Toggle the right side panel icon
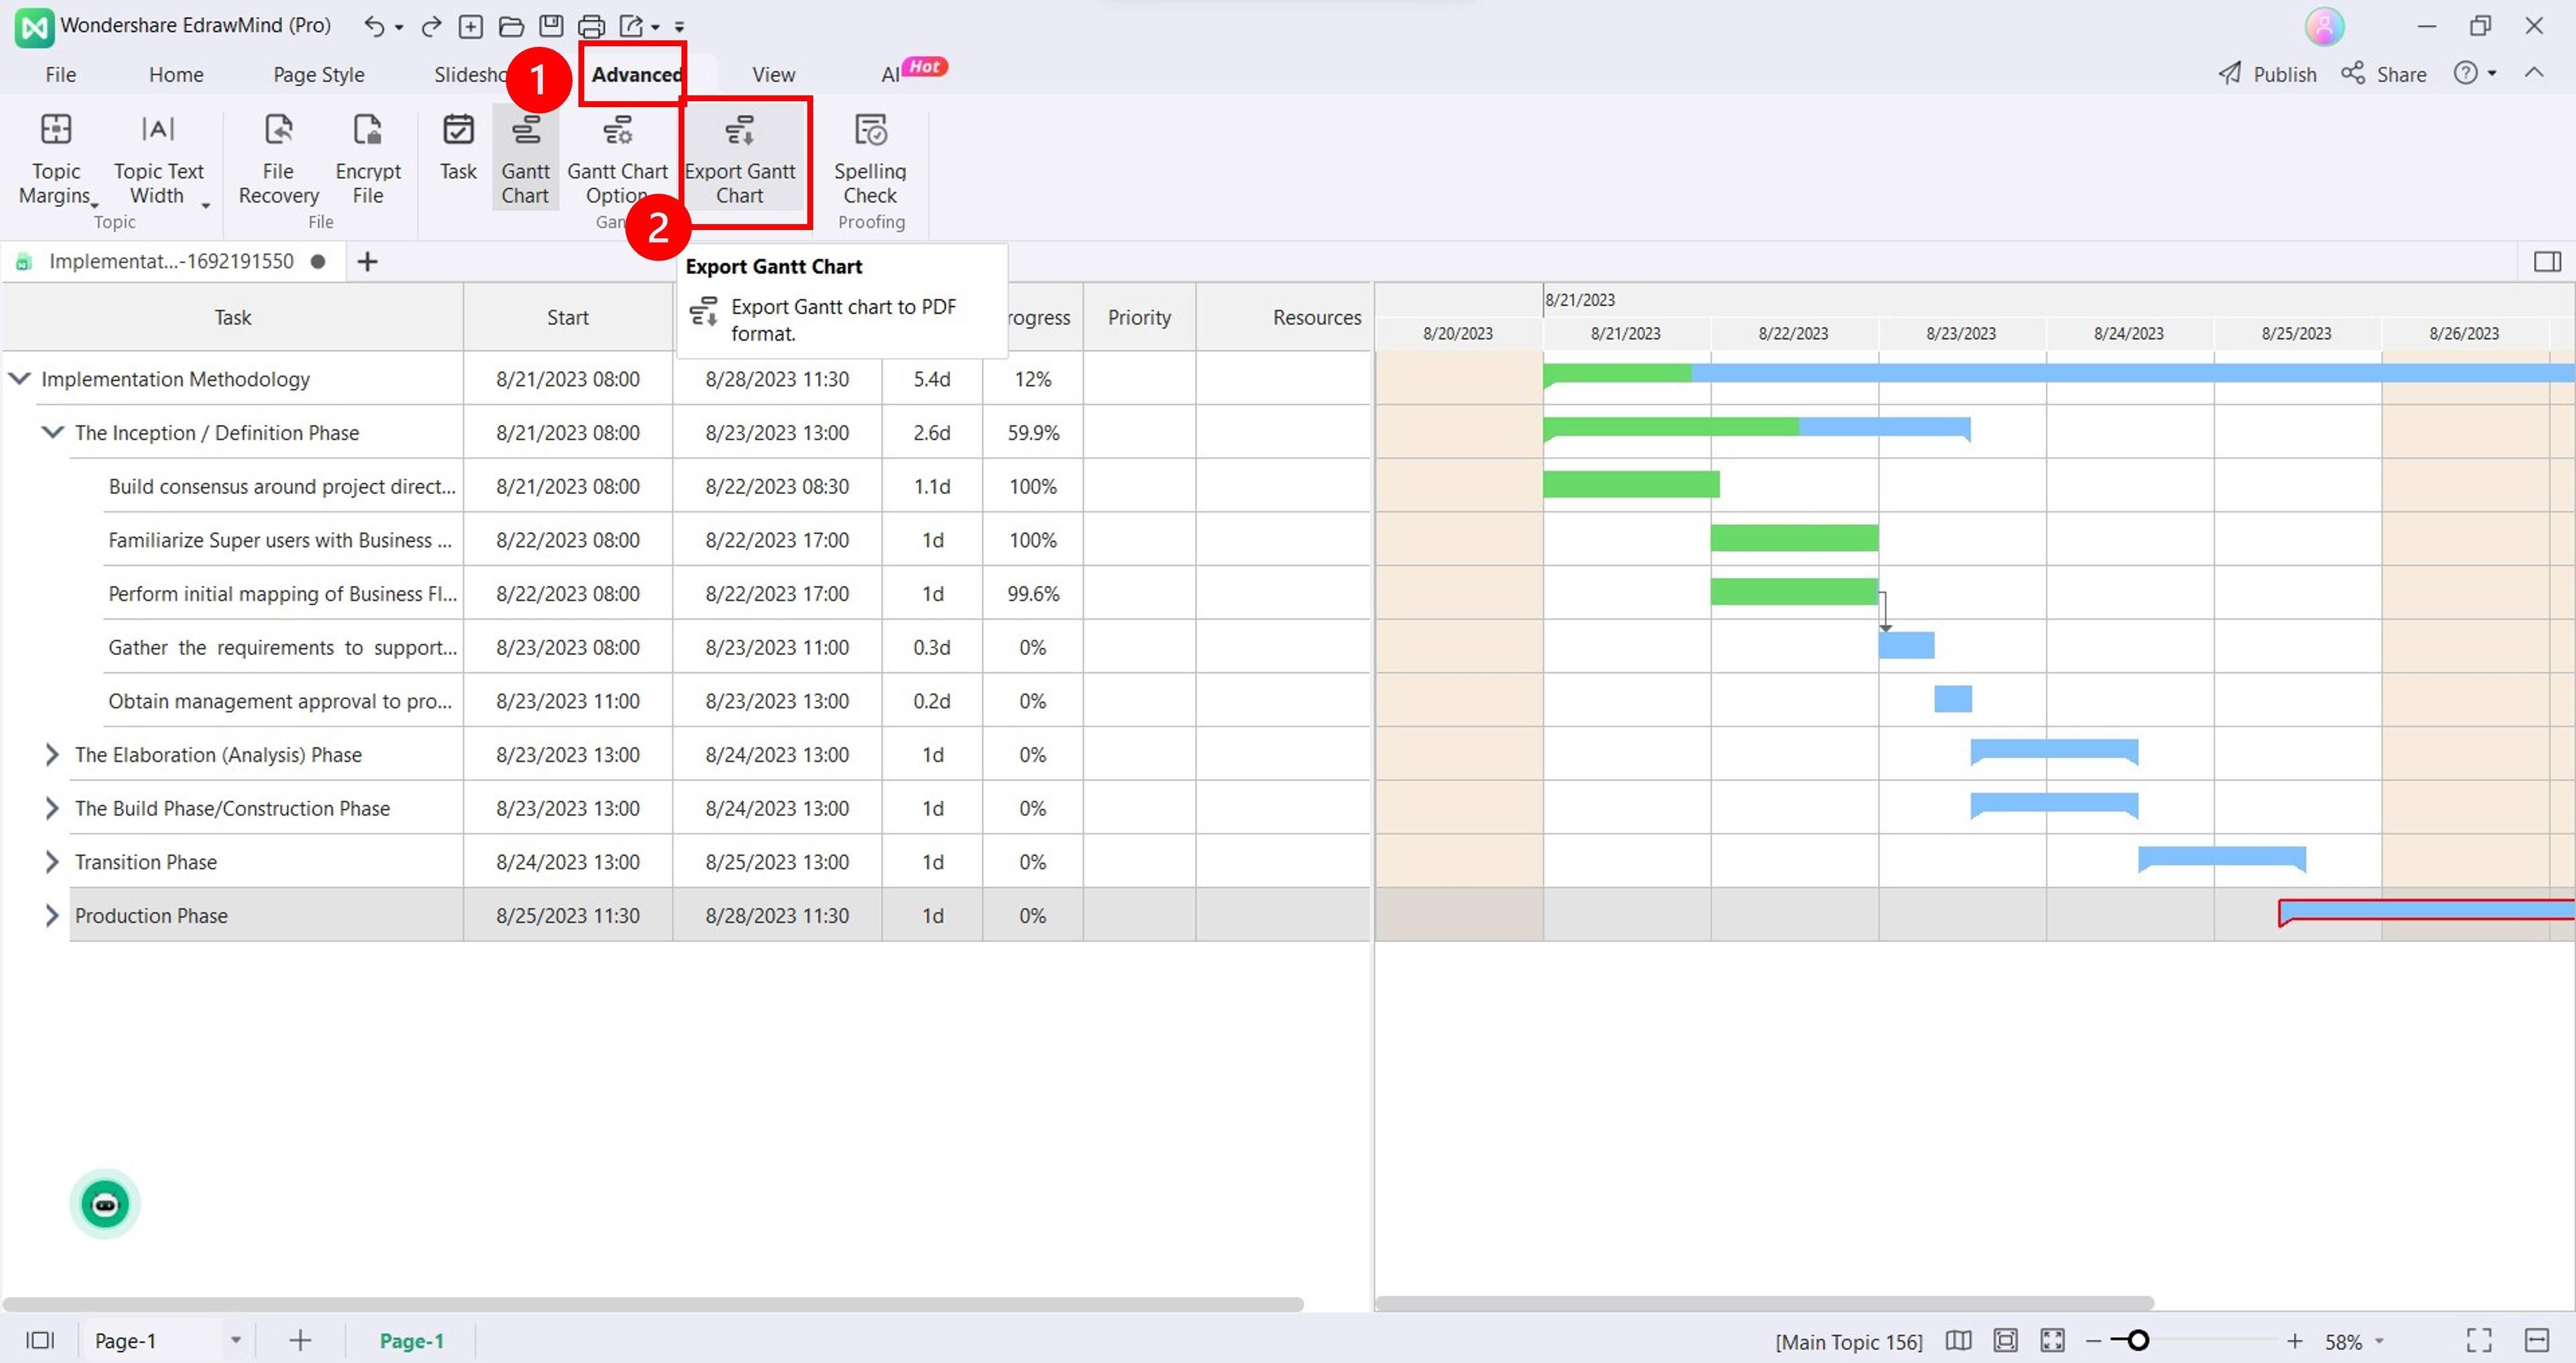 click(x=2546, y=262)
